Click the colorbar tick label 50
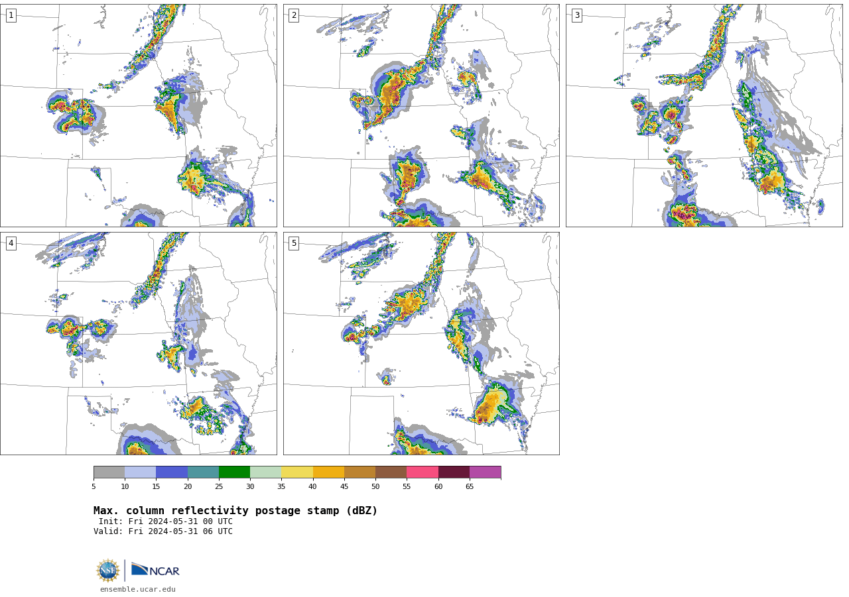Image resolution: width=849 pixels, height=597 pixels. 375,487
